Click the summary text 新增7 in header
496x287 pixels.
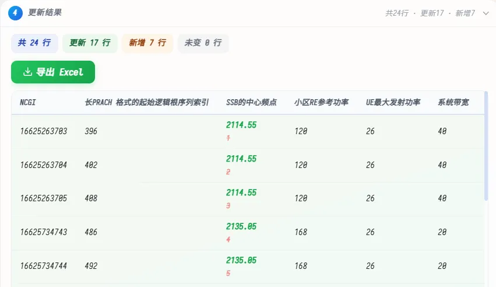pos(465,13)
